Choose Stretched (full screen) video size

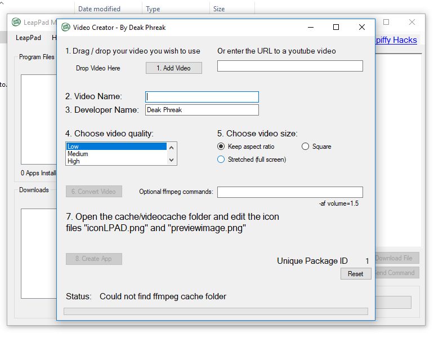coord(221,160)
